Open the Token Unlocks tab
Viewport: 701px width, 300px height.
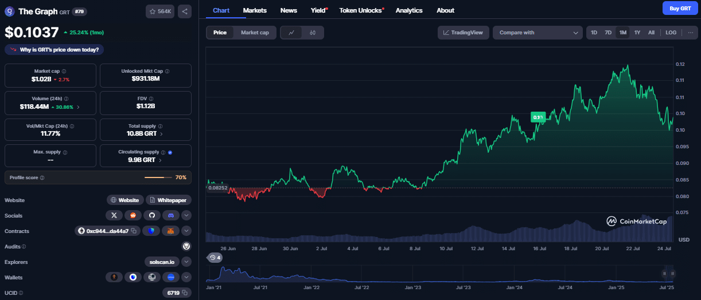[361, 10]
